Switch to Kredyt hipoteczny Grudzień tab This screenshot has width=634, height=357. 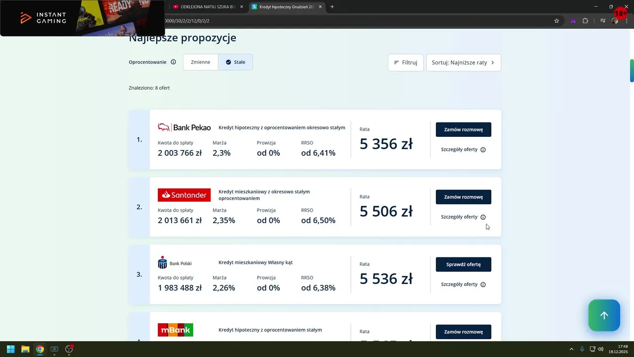click(287, 7)
